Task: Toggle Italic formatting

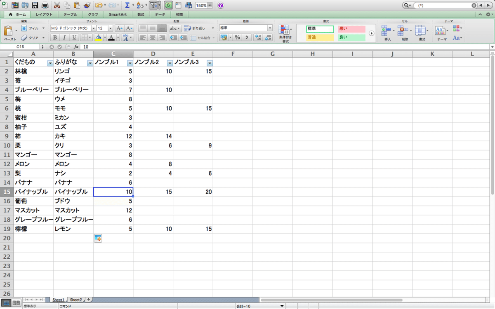Action: click(x=64, y=37)
